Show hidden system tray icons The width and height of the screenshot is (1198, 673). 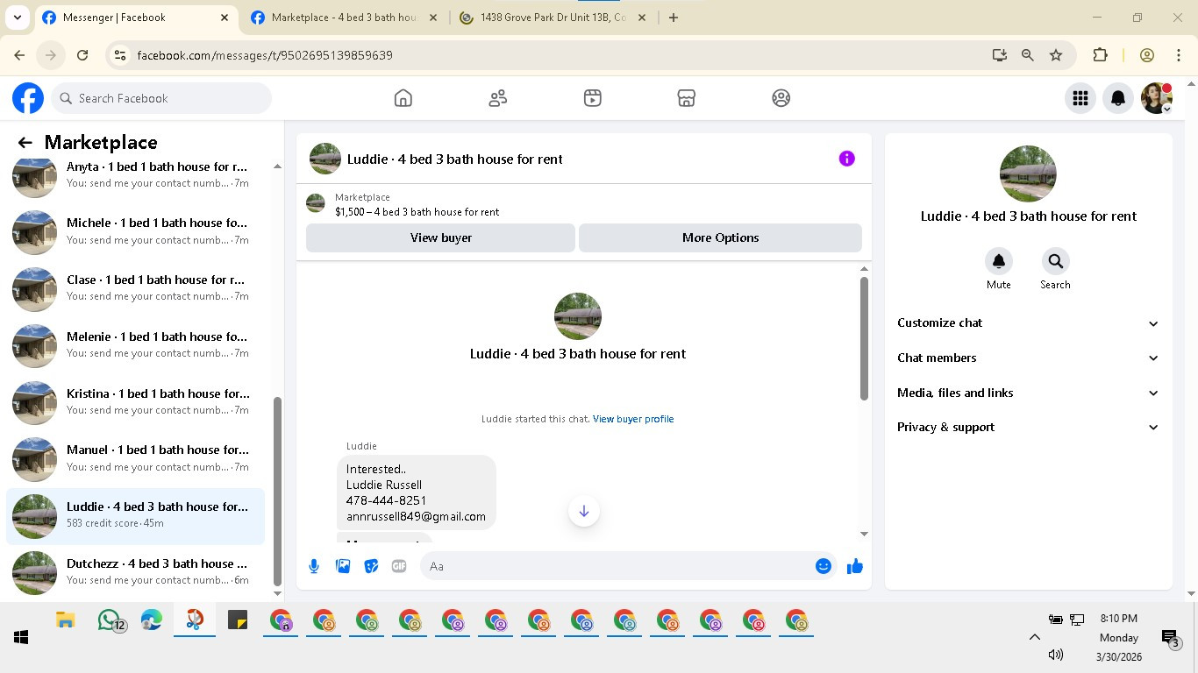[1034, 637]
